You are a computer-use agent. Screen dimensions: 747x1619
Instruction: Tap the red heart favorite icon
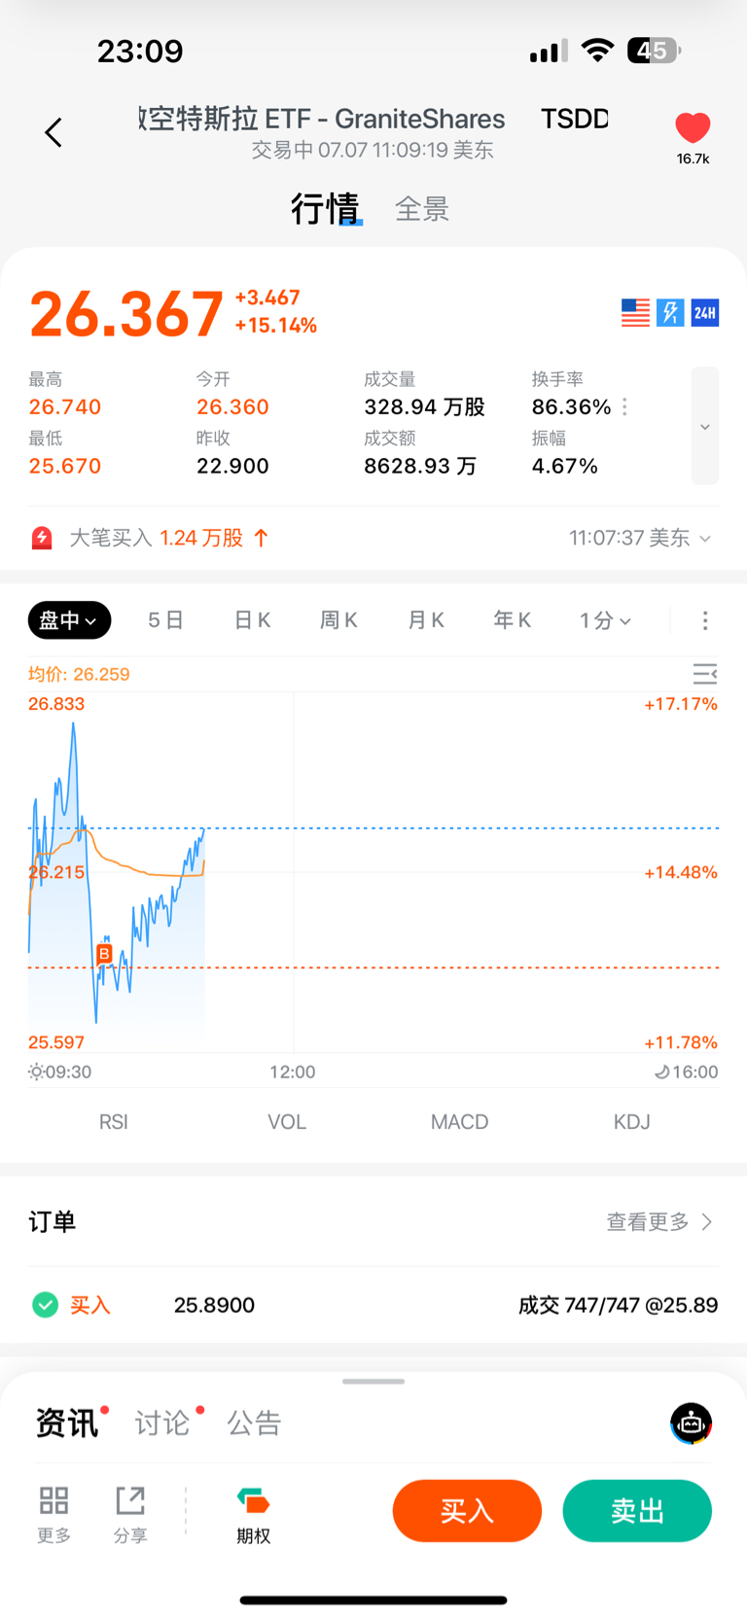pos(693,127)
